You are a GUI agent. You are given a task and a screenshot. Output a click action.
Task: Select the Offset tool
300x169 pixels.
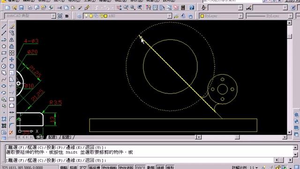click(12, 46)
